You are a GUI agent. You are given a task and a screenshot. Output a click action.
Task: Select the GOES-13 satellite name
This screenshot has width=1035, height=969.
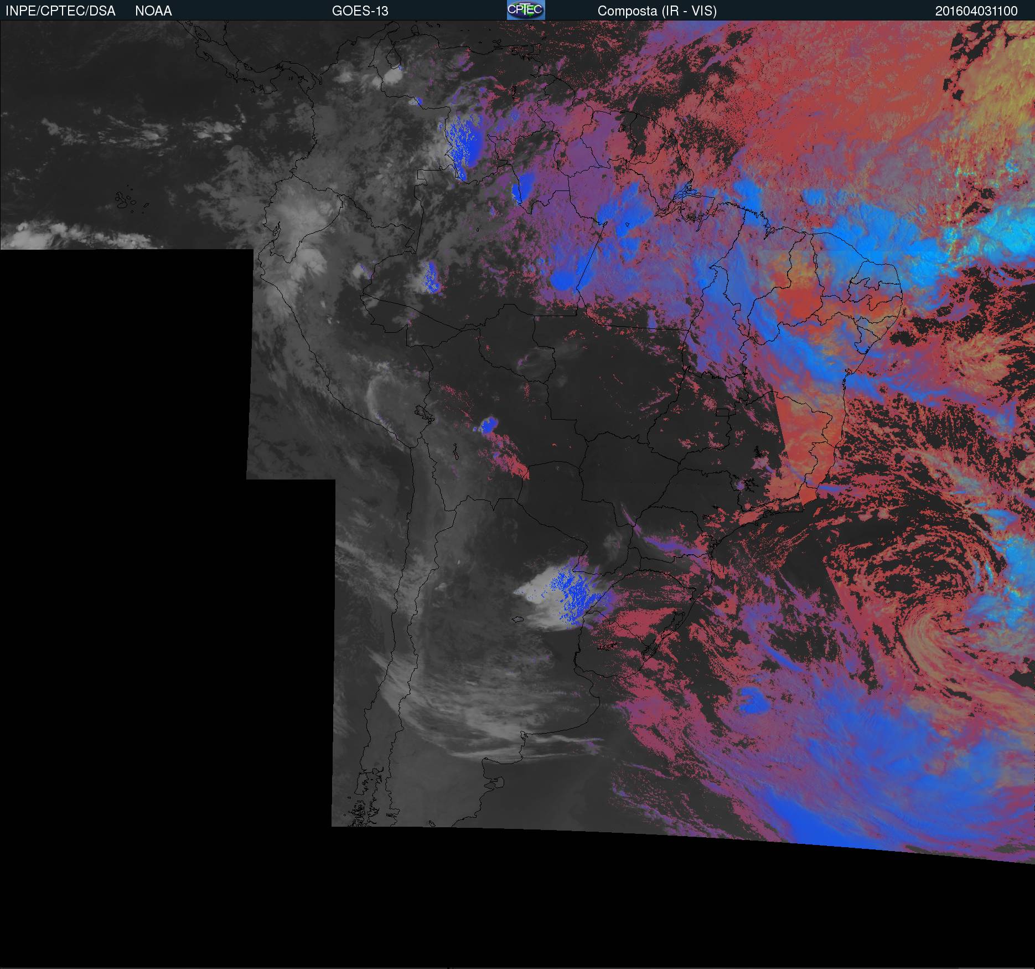point(360,11)
